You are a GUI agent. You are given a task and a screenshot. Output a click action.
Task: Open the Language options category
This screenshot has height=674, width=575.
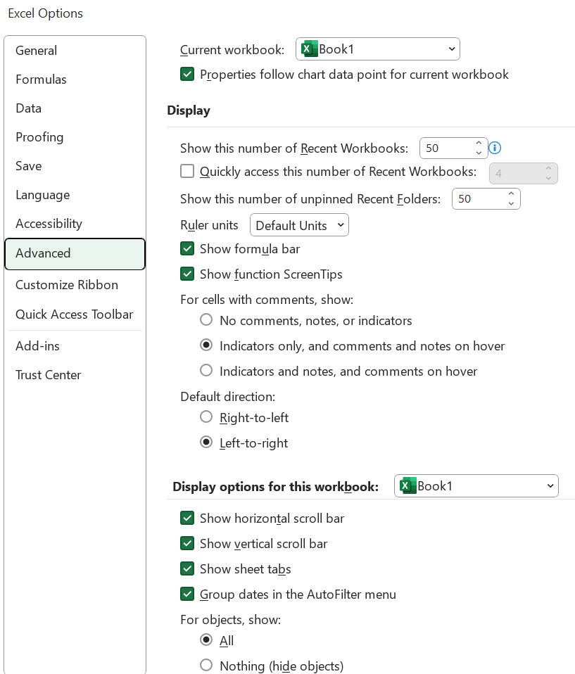(75, 195)
